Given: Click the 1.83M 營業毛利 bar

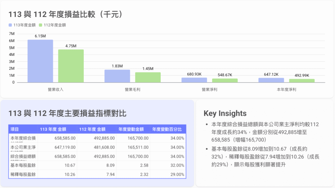Looking at the screenshot, I should point(118,76).
